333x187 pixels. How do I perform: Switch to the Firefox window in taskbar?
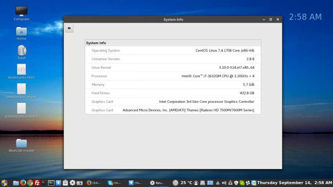tap(94, 183)
